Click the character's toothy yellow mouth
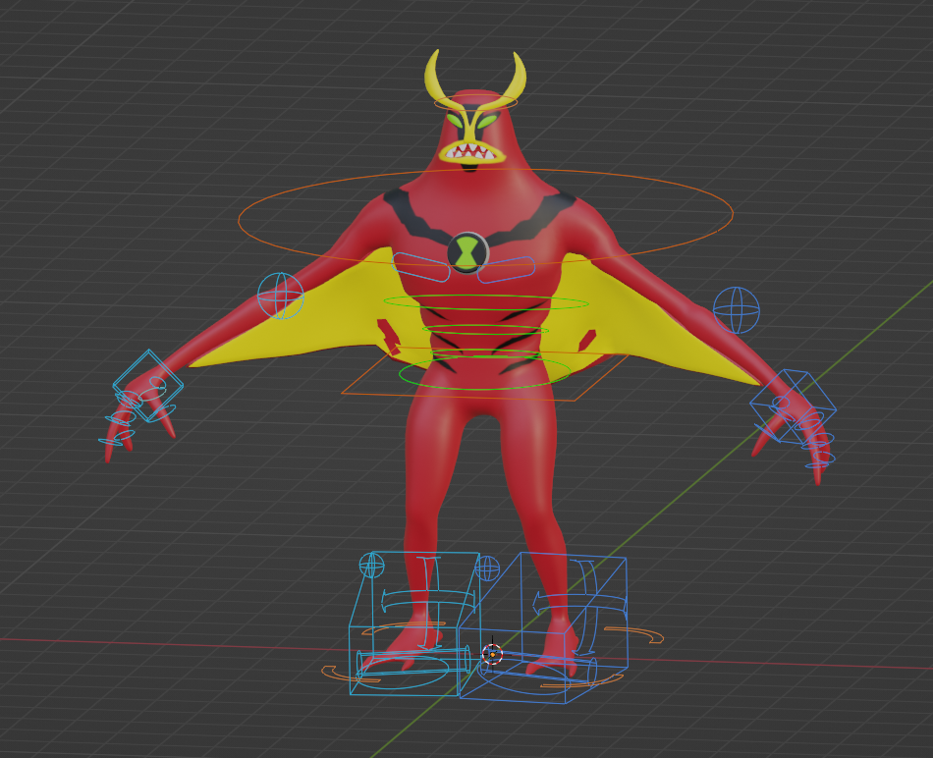 click(471, 152)
